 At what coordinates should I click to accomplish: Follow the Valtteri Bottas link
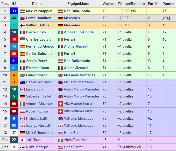coord(38,25)
